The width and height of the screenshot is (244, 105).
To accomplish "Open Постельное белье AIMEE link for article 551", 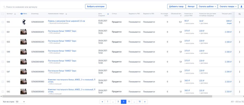I will tap(62, 31).
